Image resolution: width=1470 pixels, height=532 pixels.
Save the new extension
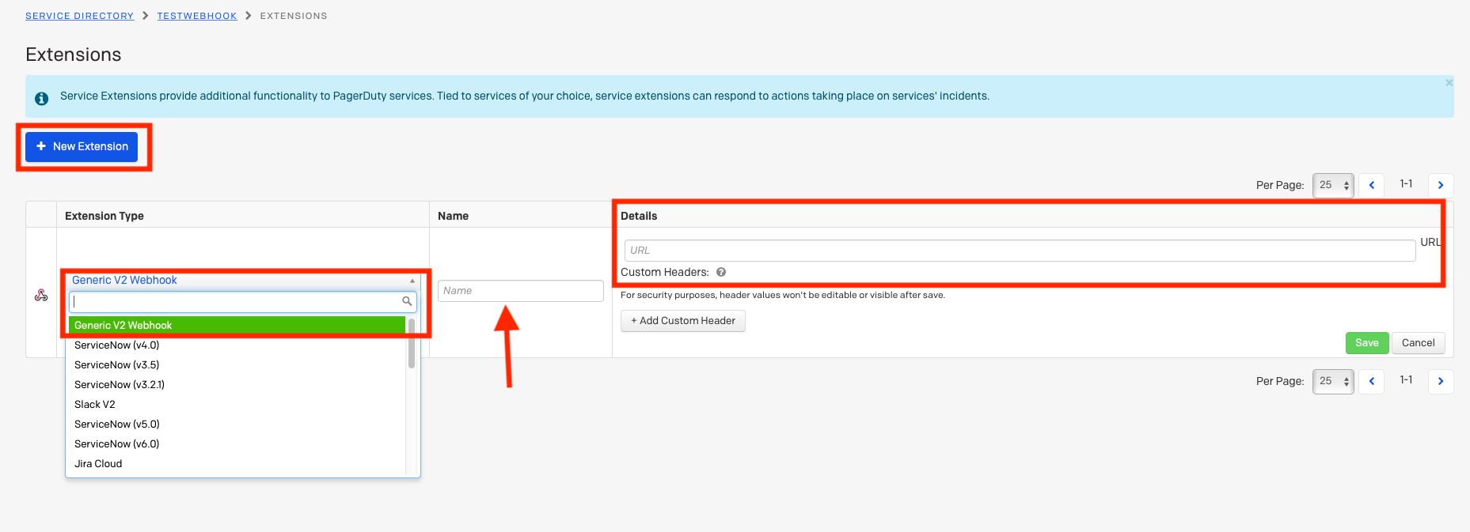1367,343
